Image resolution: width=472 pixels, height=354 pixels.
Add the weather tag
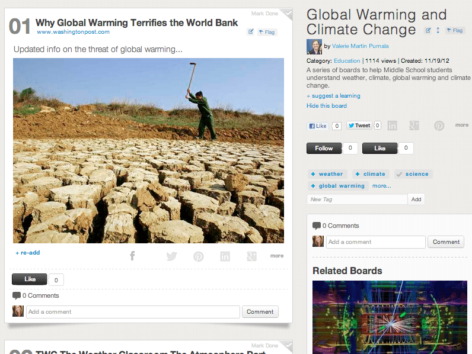tap(327, 174)
